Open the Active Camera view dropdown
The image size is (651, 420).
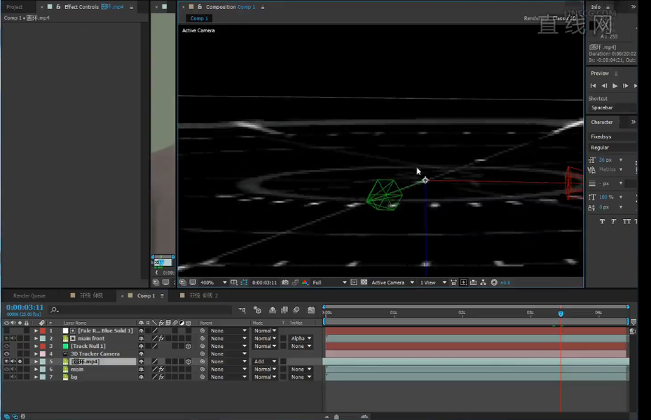click(392, 282)
